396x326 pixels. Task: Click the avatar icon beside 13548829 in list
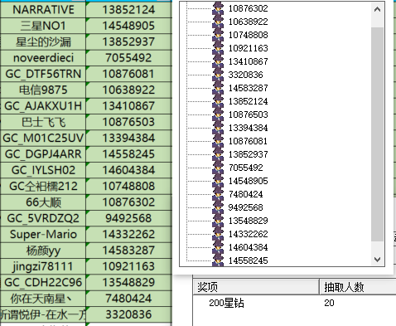[x=218, y=221]
